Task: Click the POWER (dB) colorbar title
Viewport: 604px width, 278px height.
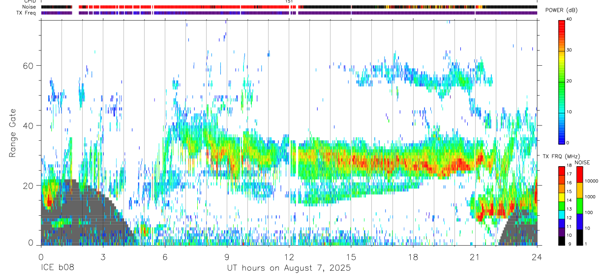Action: (562, 10)
